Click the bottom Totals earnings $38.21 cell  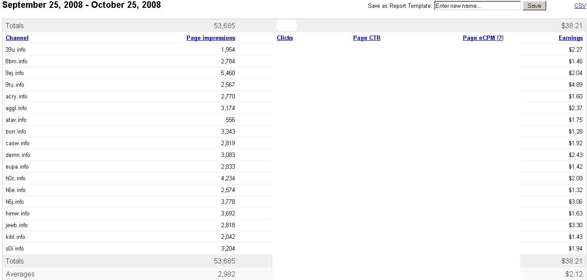pos(572,261)
